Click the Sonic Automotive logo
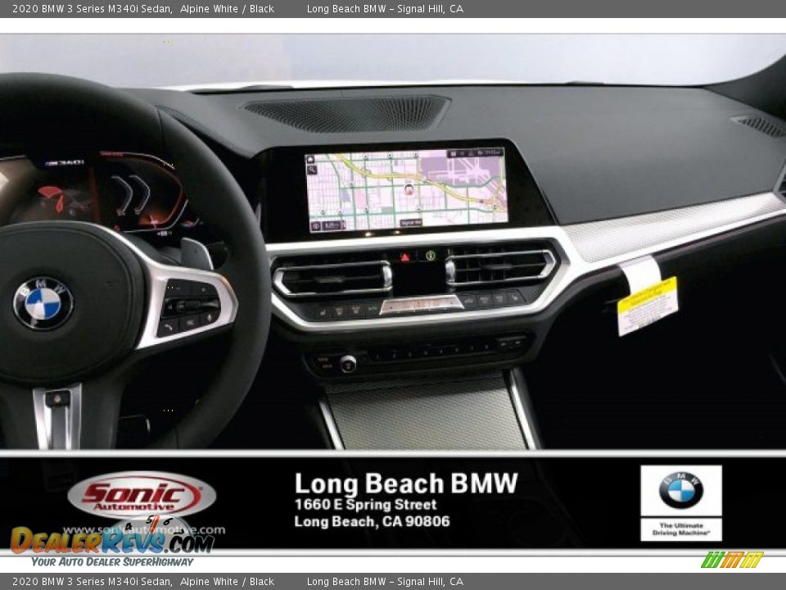 [x=142, y=496]
